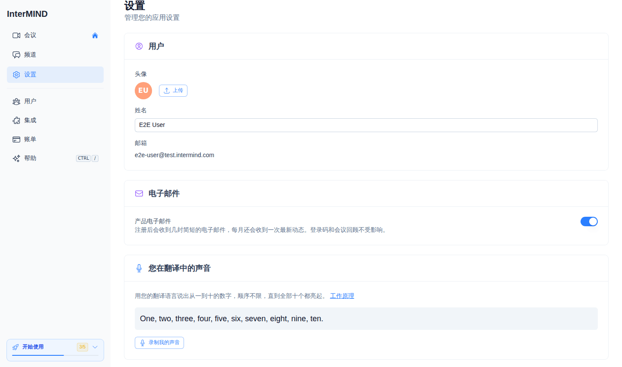Open 帮助 in the sidebar
Screen dimensions: 622x367
[x=55, y=158]
